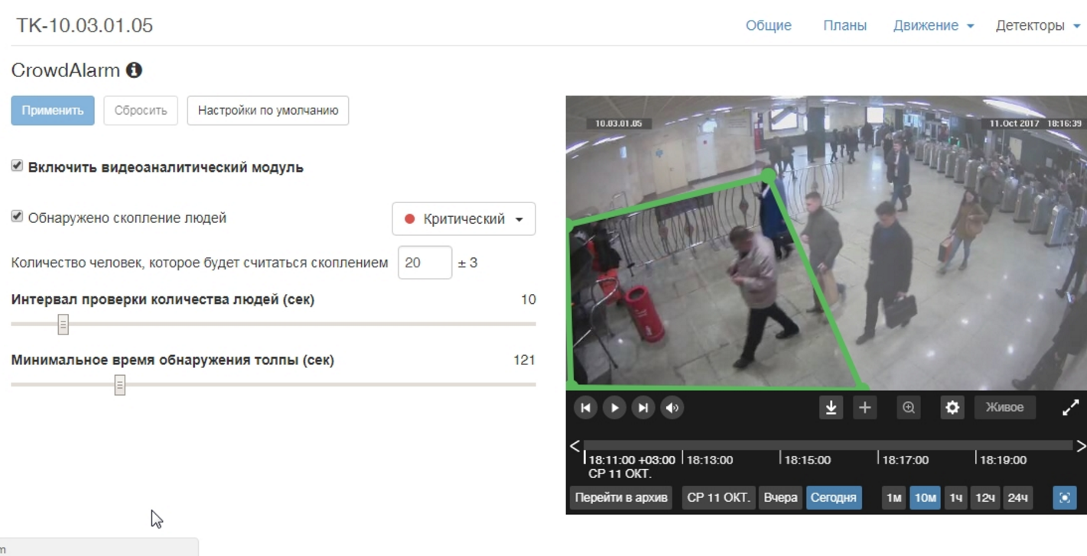The image size is (1087, 556).
Task: Click the gray timeline scrub bar
Action: point(828,445)
